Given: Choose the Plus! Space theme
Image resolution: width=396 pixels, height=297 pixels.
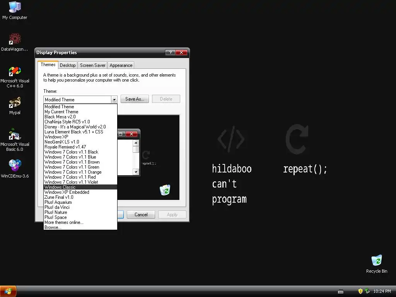Looking at the screenshot, I should tap(80, 217).
